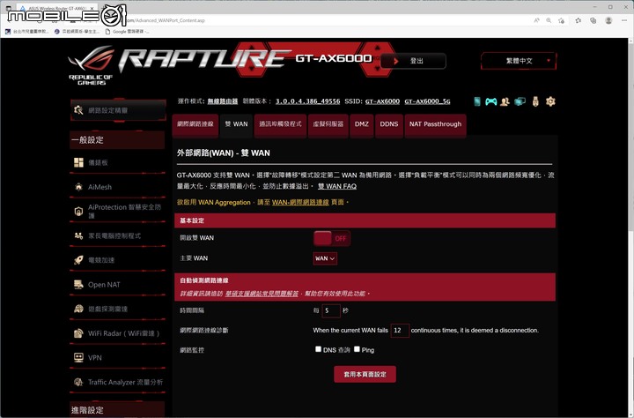Click the gear settings status icon
Screen dimensions: 634x418
pos(550,101)
